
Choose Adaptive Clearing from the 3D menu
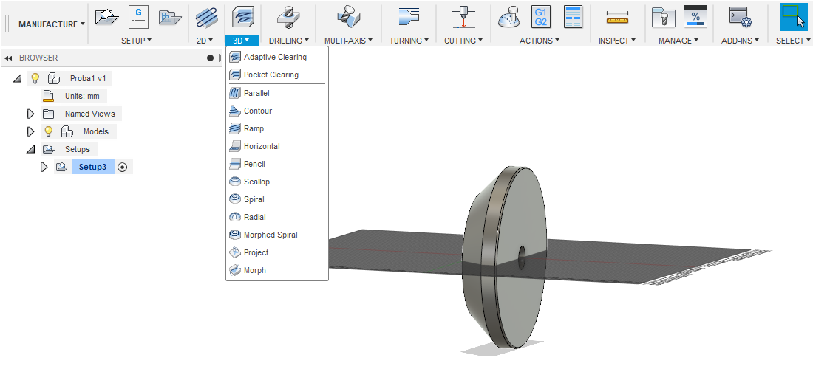point(275,57)
